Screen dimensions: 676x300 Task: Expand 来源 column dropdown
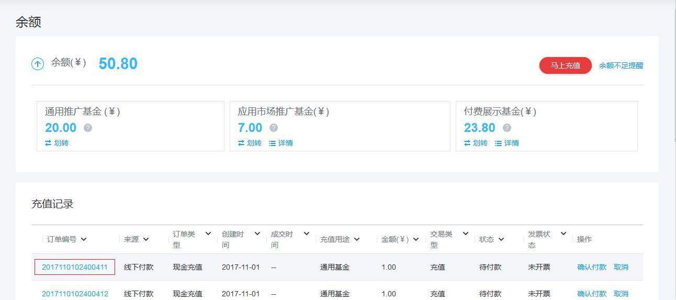[x=146, y=239]
